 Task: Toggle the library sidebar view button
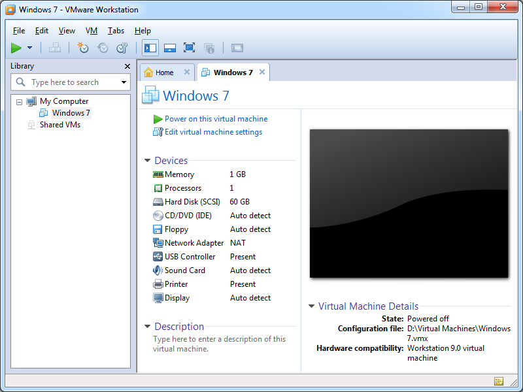[150, 48]
